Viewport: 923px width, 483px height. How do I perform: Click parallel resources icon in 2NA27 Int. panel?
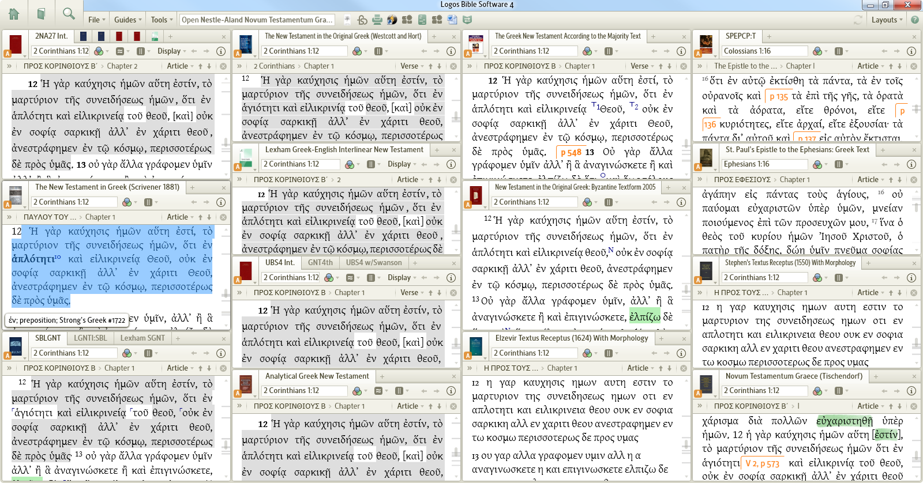[x=141, y=51]
